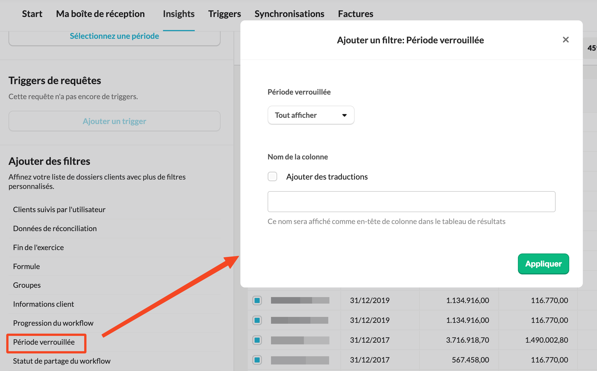Click the Nom de la colonne text field
Screen dimensions: 597x371
[411, 202]
